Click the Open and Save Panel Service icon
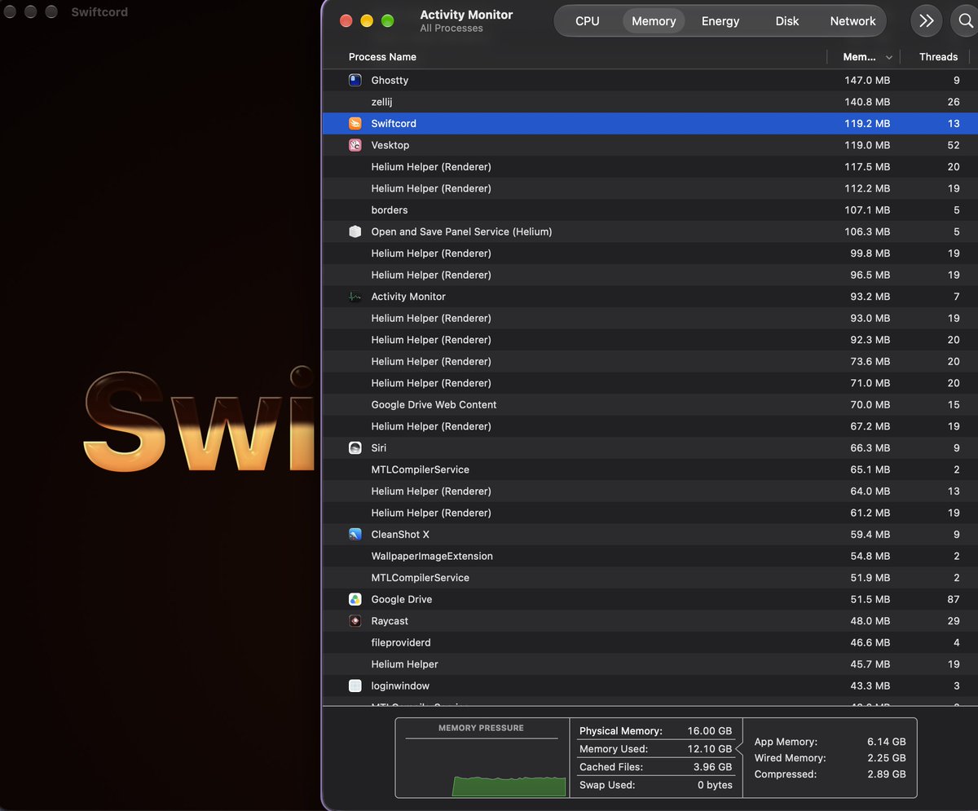 click(355, 231)
